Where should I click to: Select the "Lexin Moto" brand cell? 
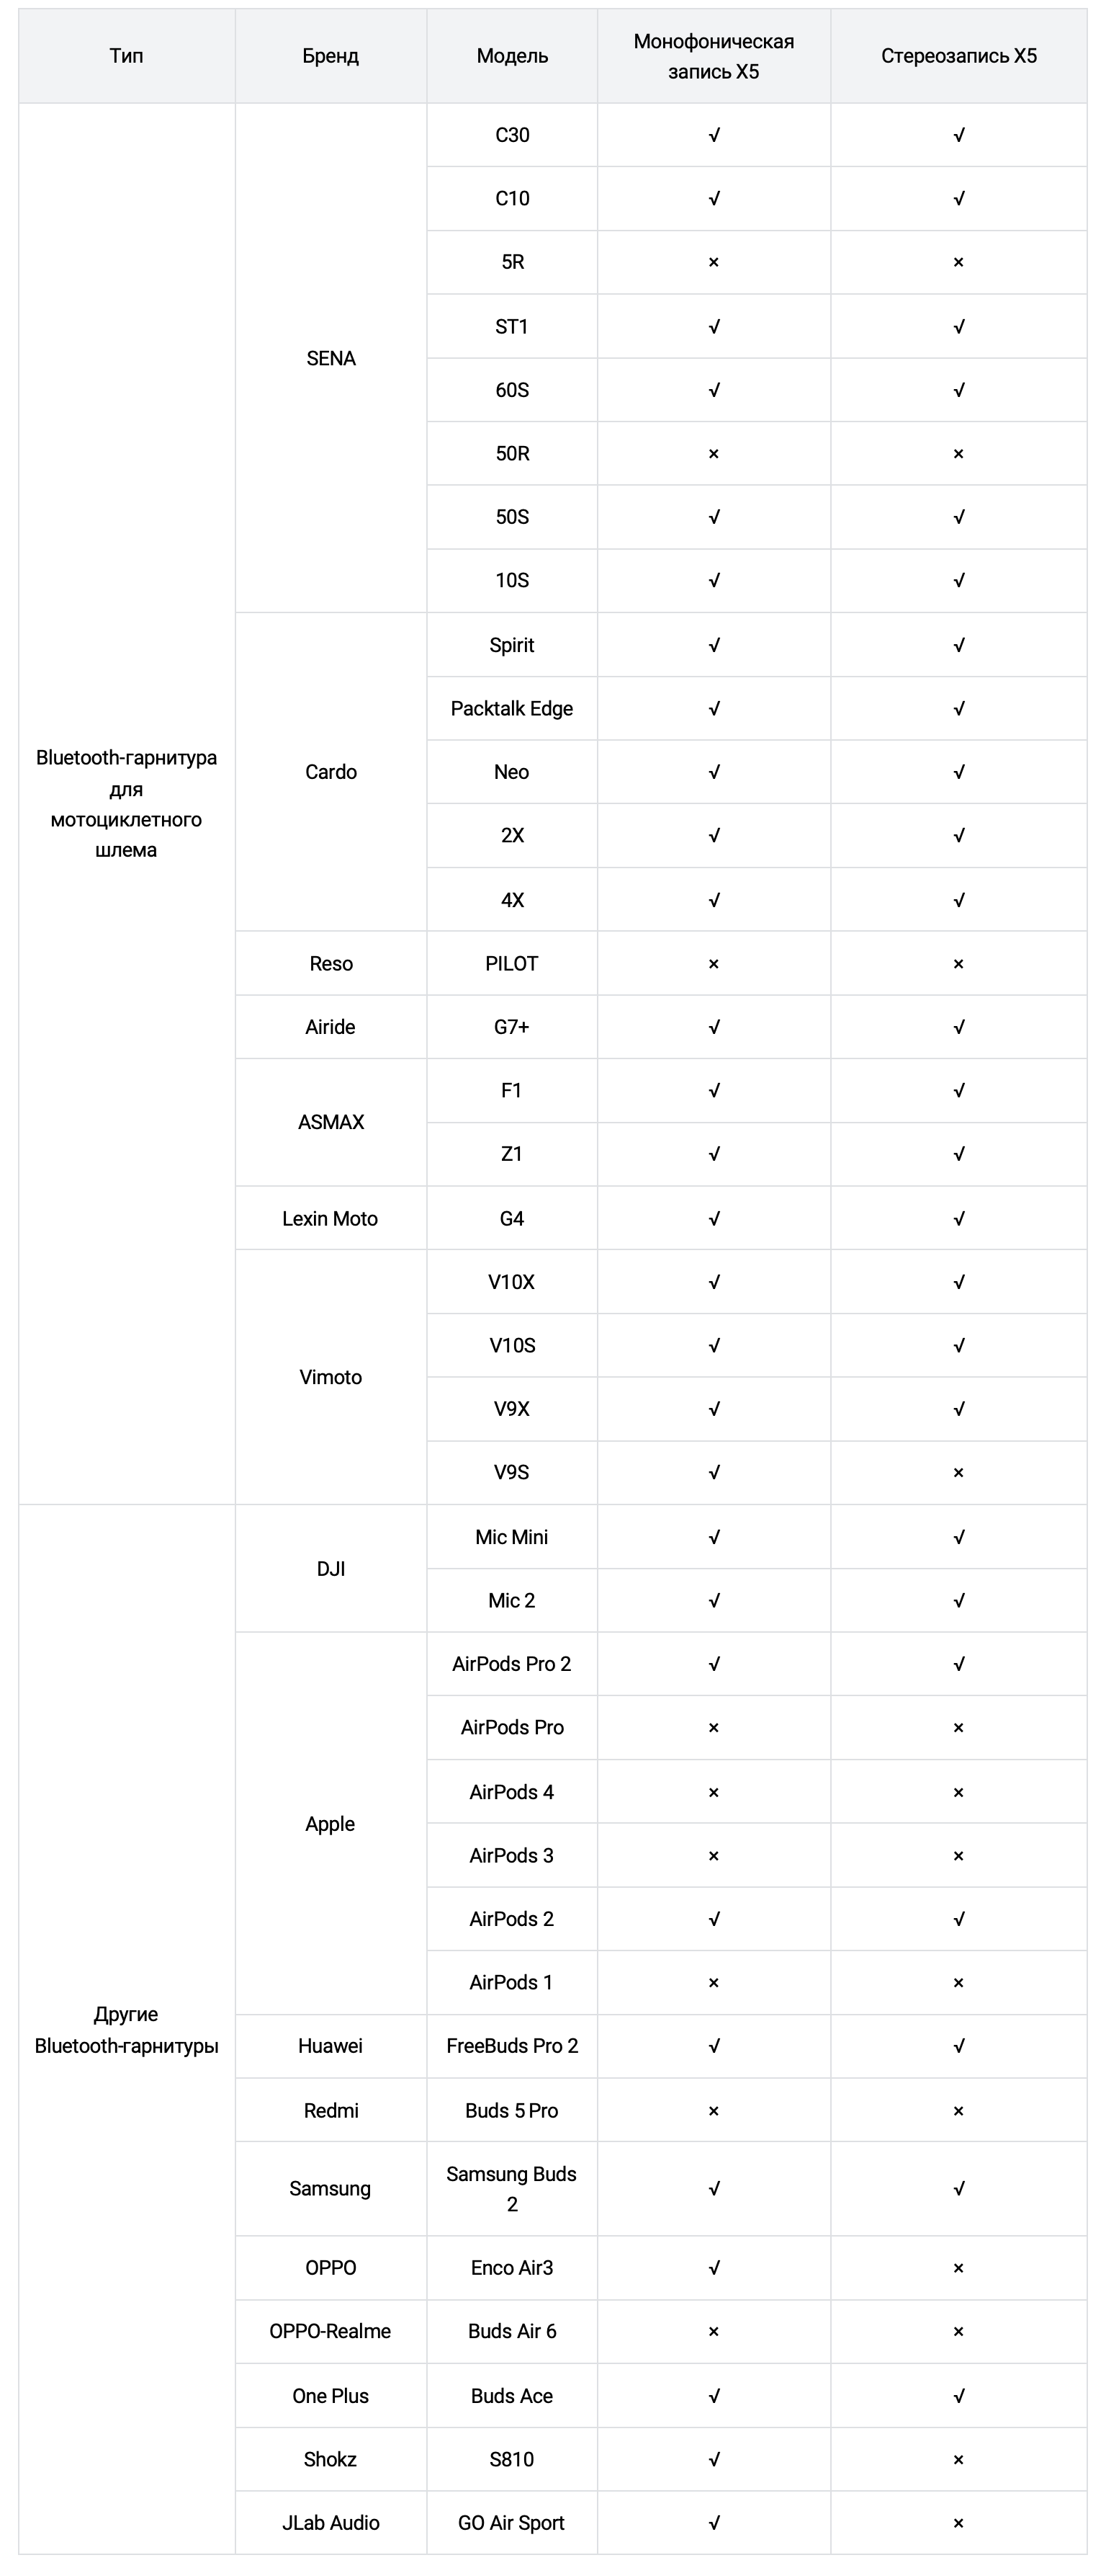tap(331, 1218)
